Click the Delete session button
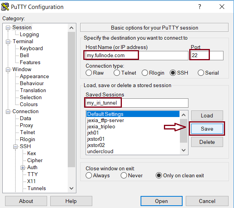The width and height of the screenshot is (234, 208). (x=207, y=142)
